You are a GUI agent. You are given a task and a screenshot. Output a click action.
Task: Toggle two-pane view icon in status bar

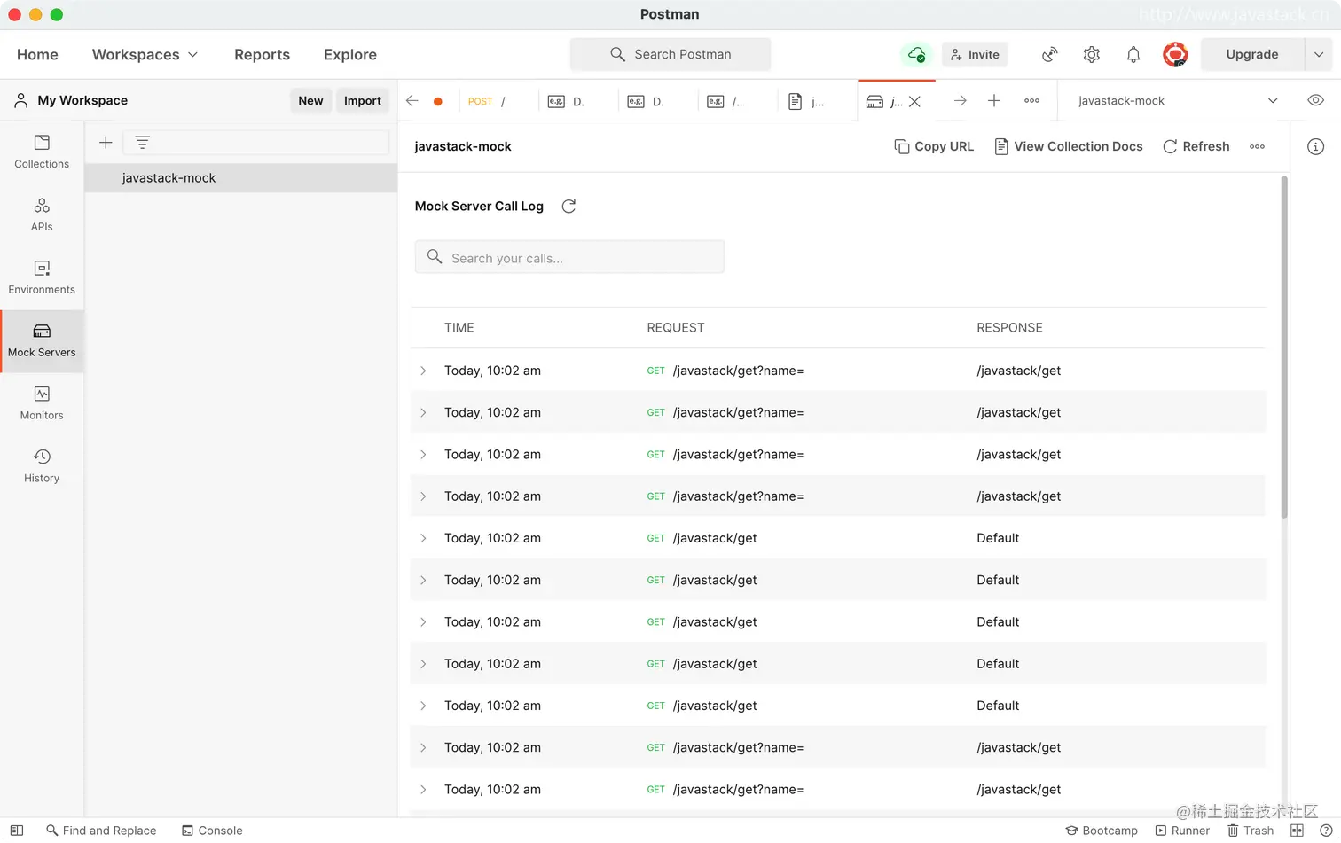point(1297,831)
